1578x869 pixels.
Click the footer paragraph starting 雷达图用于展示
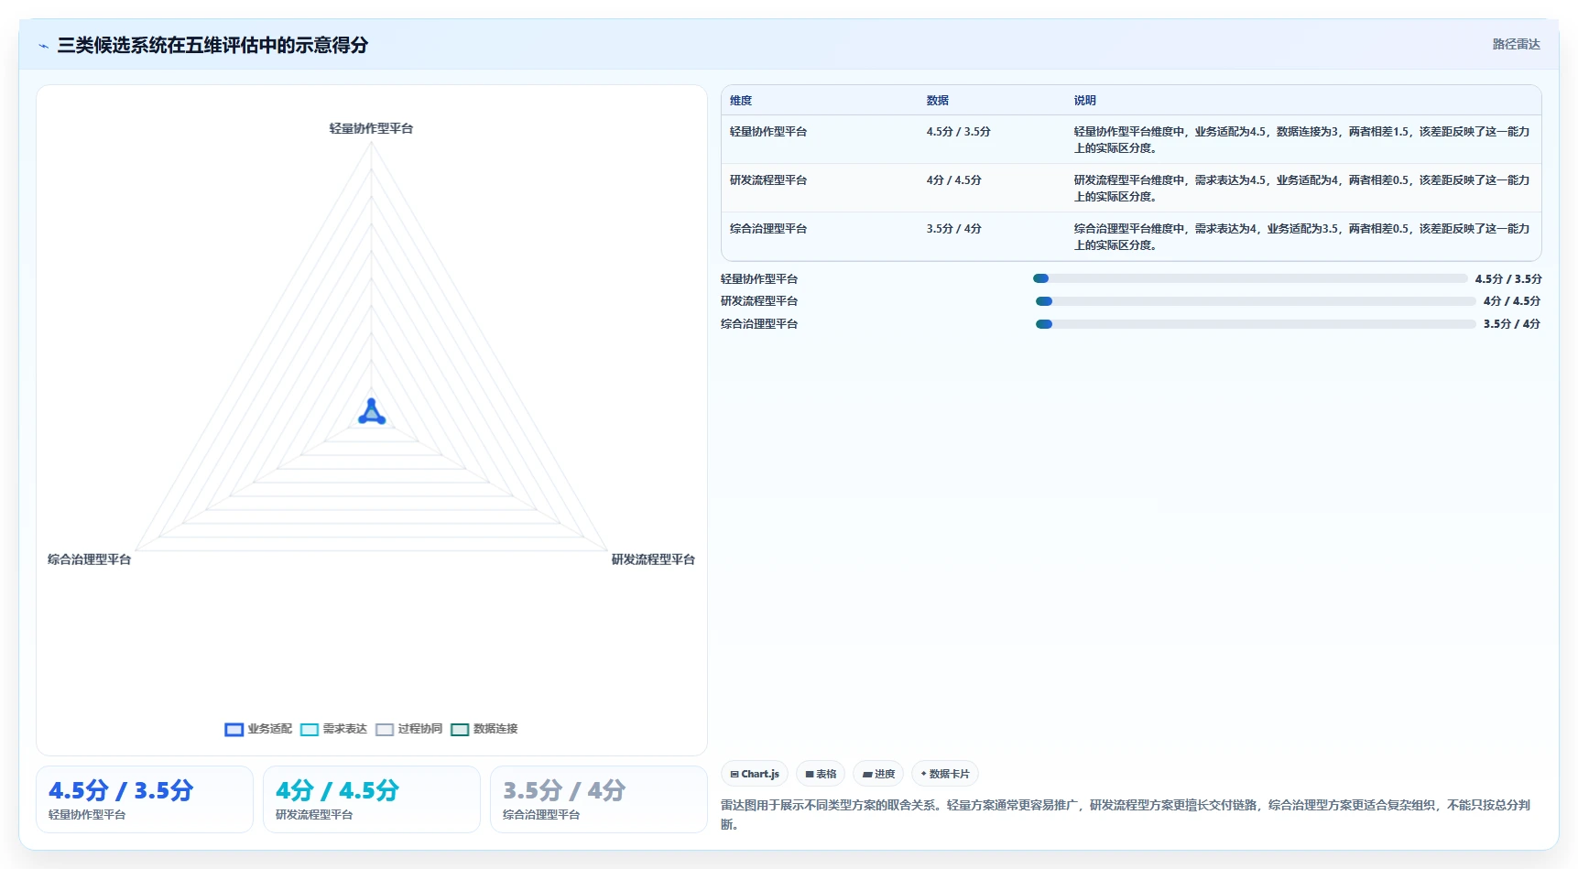click(1126, 815)
